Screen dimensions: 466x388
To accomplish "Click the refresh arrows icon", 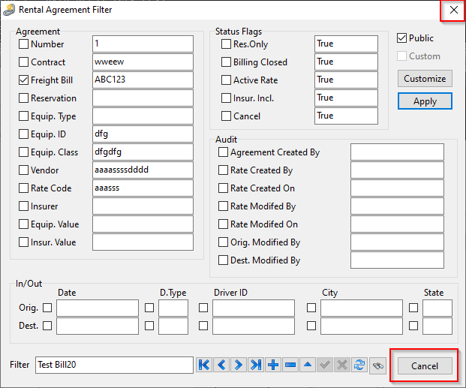I will click(x=359, y=365).
